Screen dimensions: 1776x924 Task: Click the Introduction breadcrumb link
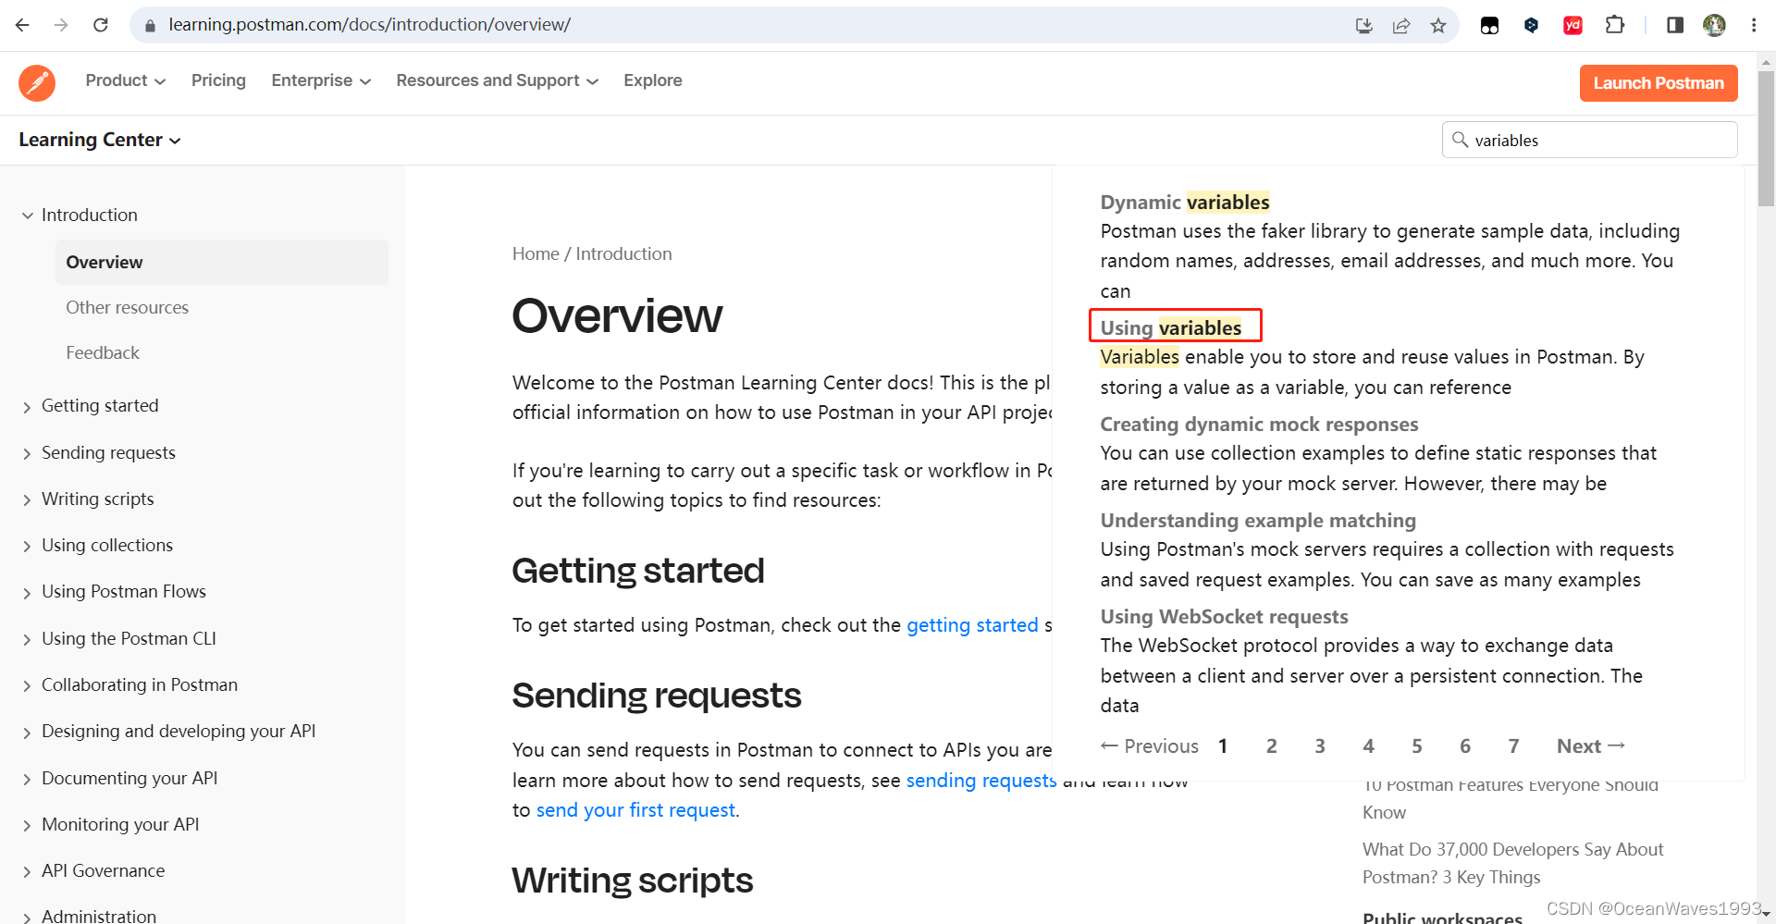(623, 253)
